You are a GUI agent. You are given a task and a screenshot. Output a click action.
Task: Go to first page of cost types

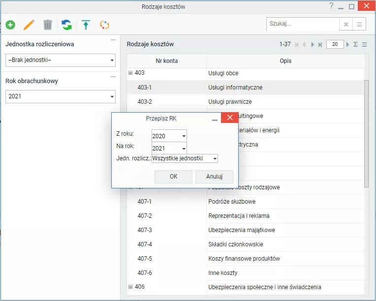point(297,45)
